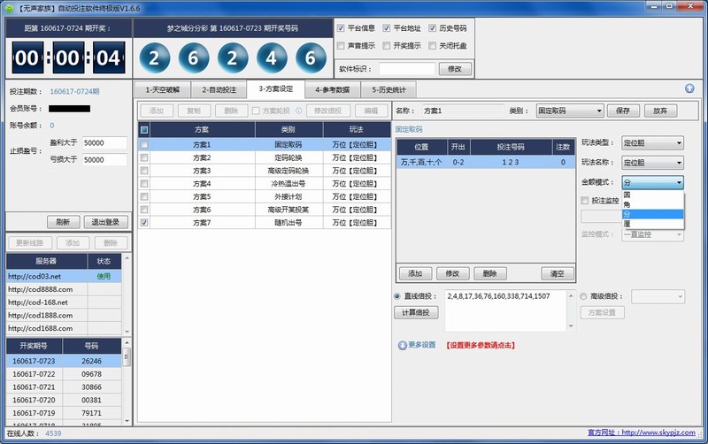The height and width of the screenshot is (444, 708).
Task: Click the 更多设置 arrow icon
Action: 403,345
